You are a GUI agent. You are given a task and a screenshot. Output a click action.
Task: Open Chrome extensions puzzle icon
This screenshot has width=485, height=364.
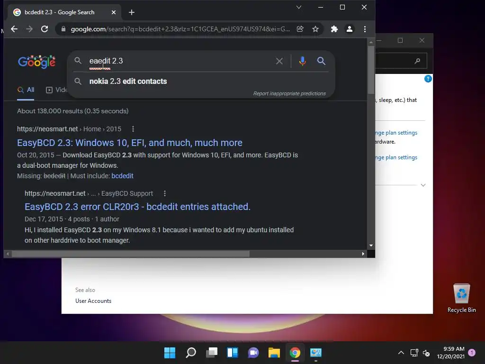click(334, 29)
